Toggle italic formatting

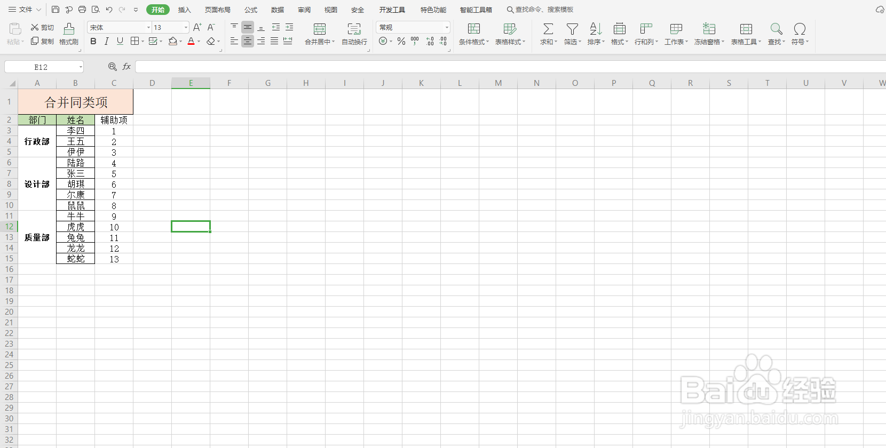(107, 41)
